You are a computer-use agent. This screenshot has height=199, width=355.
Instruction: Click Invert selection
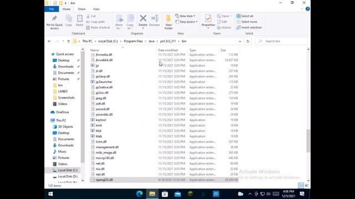point(249,28)
